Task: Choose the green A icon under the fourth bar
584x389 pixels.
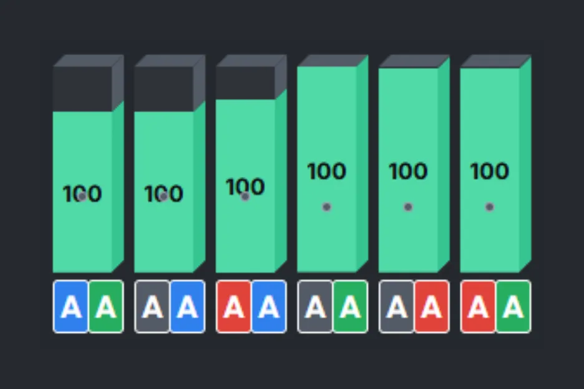Action: click(350, 307)
